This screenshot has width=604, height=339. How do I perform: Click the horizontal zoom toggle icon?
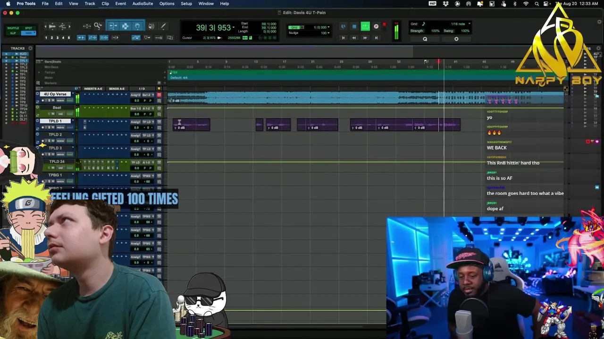[87, 26]
